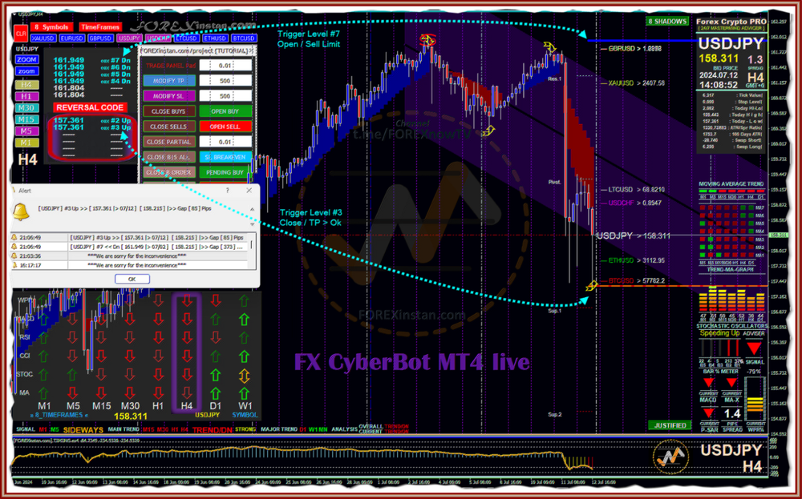Viewport: 802px width, 499px height.
Task: Click the red ADVISER SIGNAL down triangle
Action: pos(753,349)
